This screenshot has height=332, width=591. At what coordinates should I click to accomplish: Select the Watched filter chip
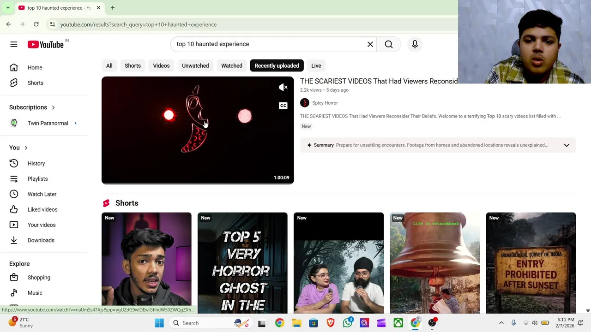click(232, 65)
